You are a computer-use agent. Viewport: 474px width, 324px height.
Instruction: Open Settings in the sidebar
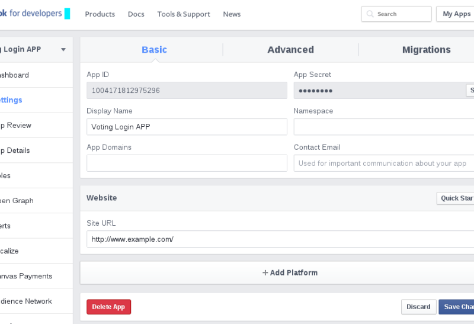(36, 100)
